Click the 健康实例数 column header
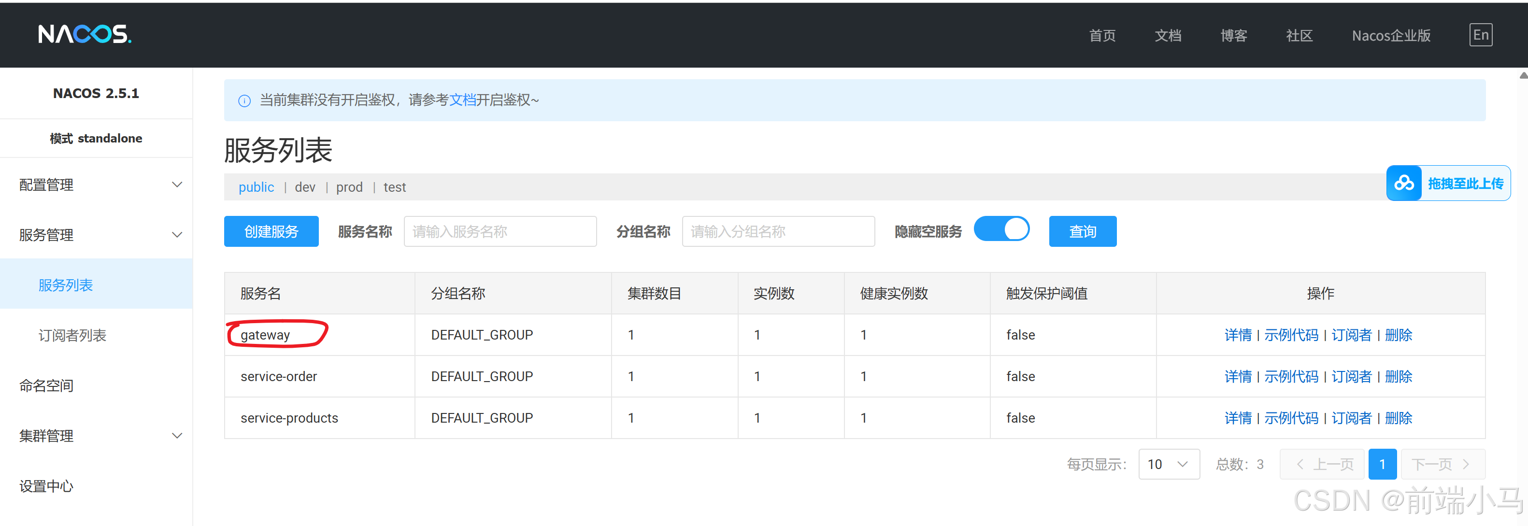This screenshot has width=1528, height=526. pyautogui.click(x=917, y=294)
